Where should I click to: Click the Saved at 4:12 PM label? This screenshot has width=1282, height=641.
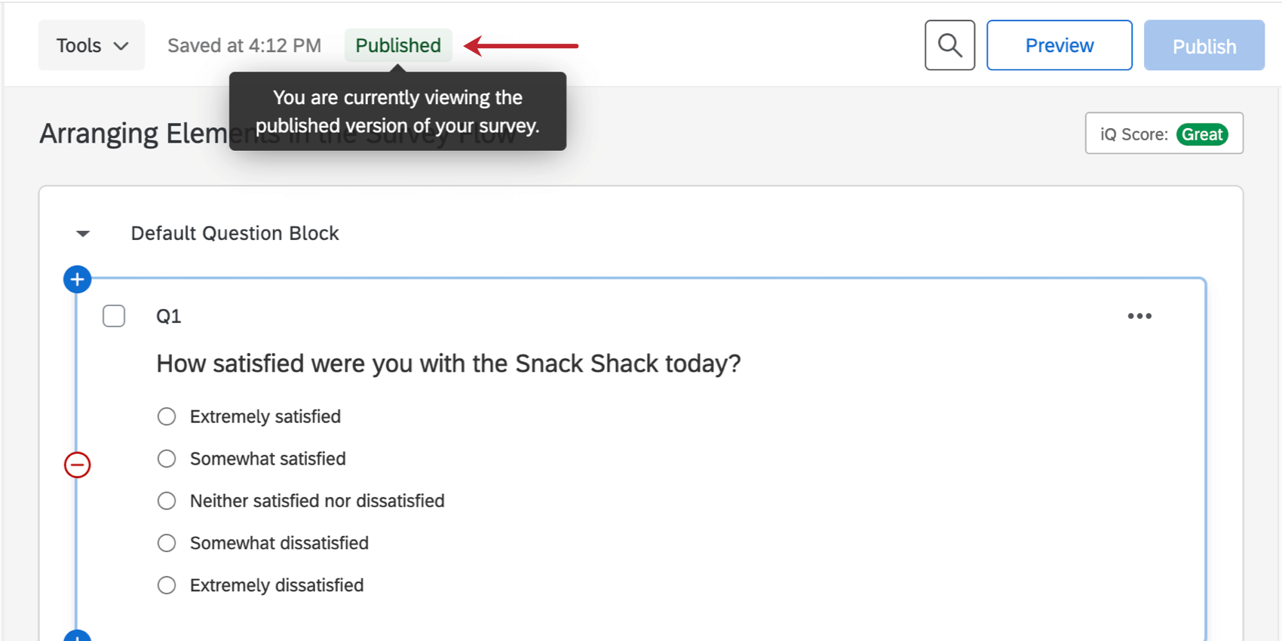point(243,45)
